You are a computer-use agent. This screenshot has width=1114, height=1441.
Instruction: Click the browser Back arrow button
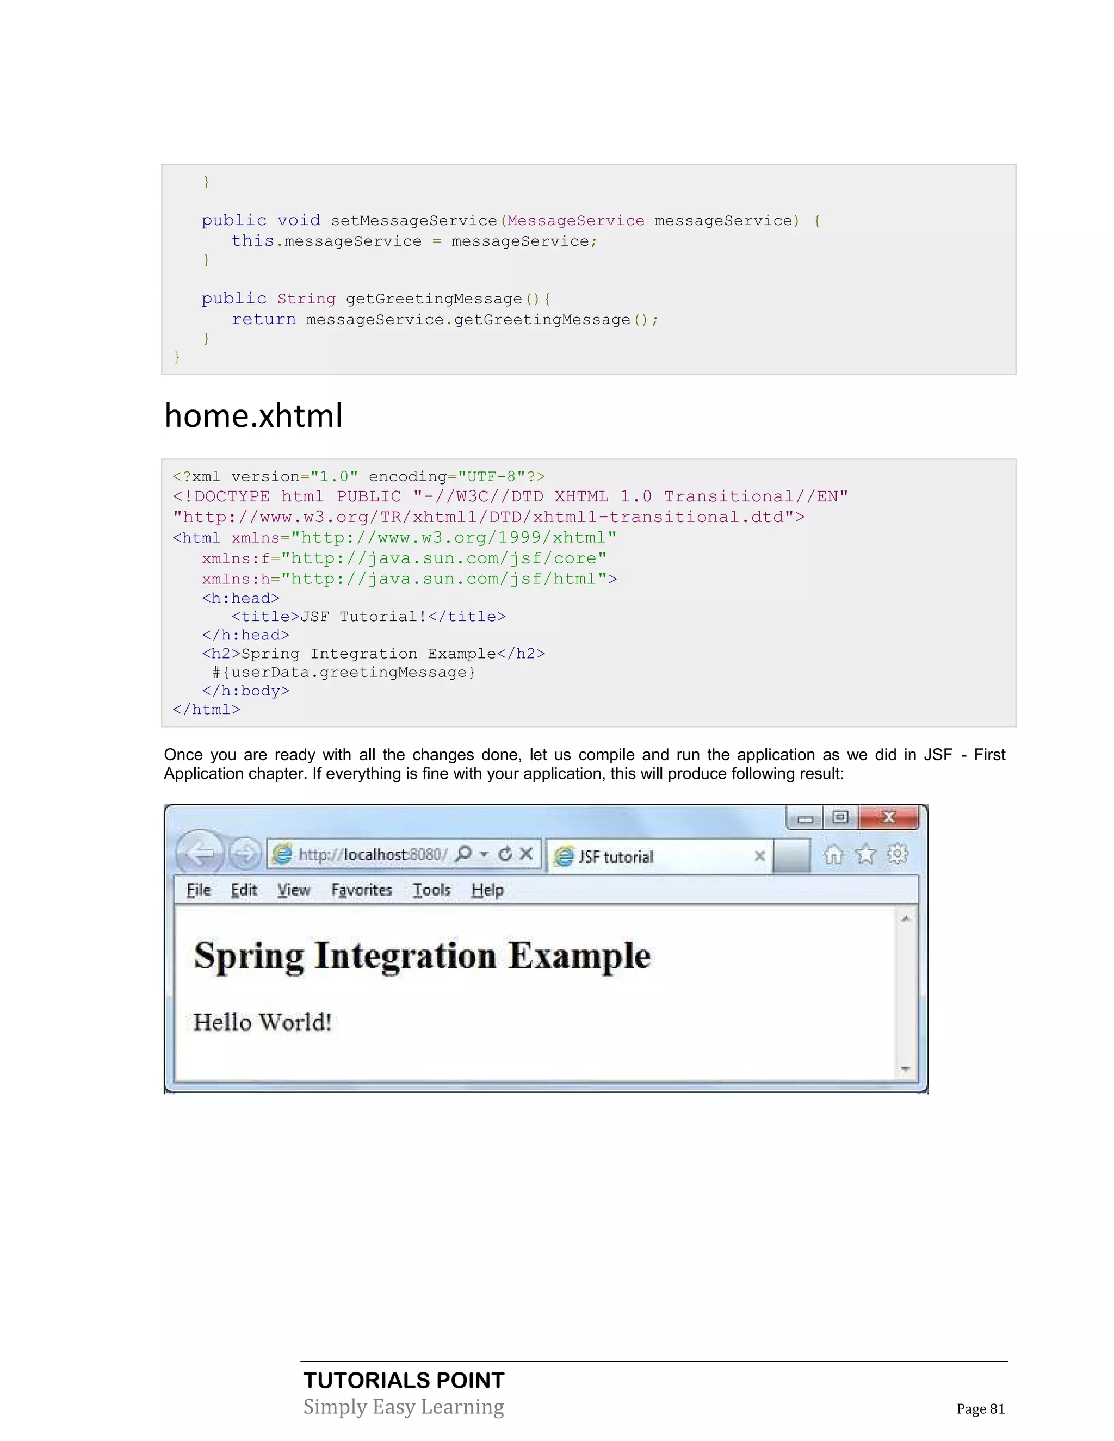tap(201, 853)
